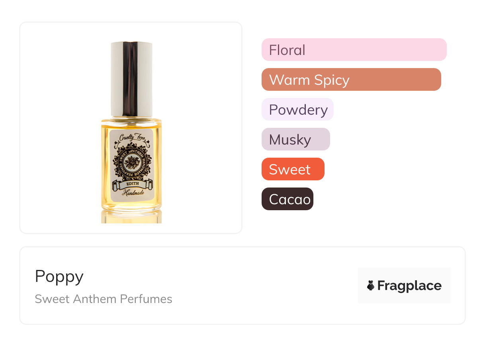Click the bottle reflection beneath the perfume
The image size is (485, 344).
(x=131, y=217)
